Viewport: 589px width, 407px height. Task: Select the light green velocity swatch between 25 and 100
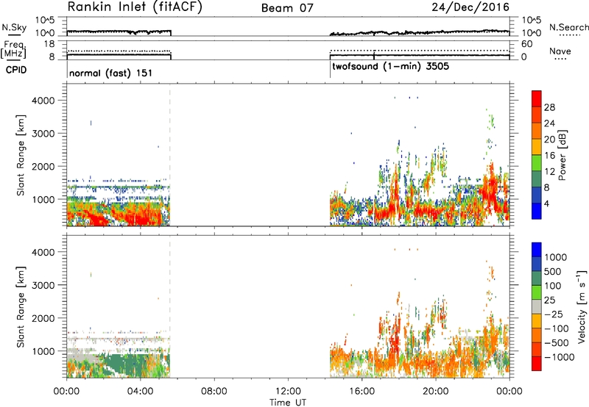click(x=537, y=292)
